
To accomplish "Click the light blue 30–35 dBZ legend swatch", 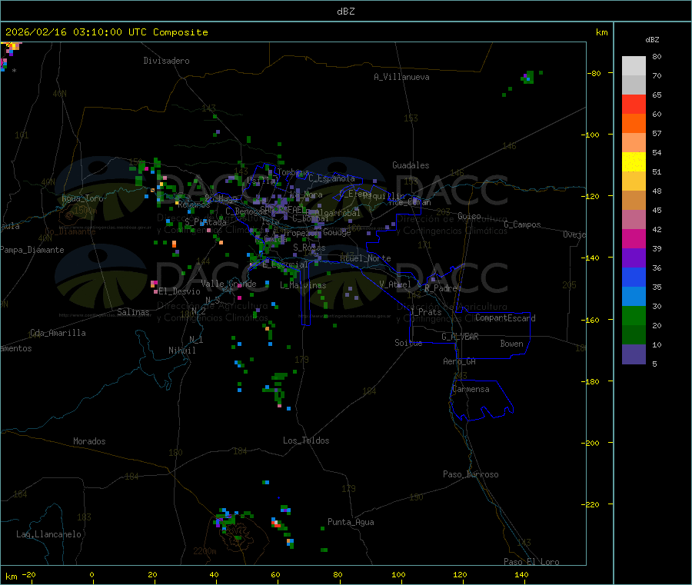I will 634,297.
